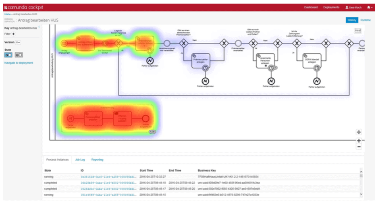Open instance ID starting with 36e28b39
This screenshot has height=205, width=378.
pos(108,183)
